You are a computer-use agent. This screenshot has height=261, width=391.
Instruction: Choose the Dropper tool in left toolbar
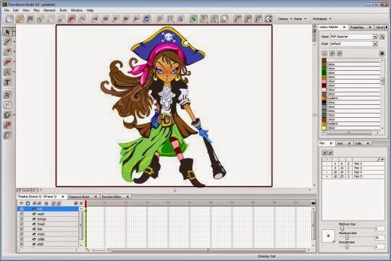(x=7, y=52)
